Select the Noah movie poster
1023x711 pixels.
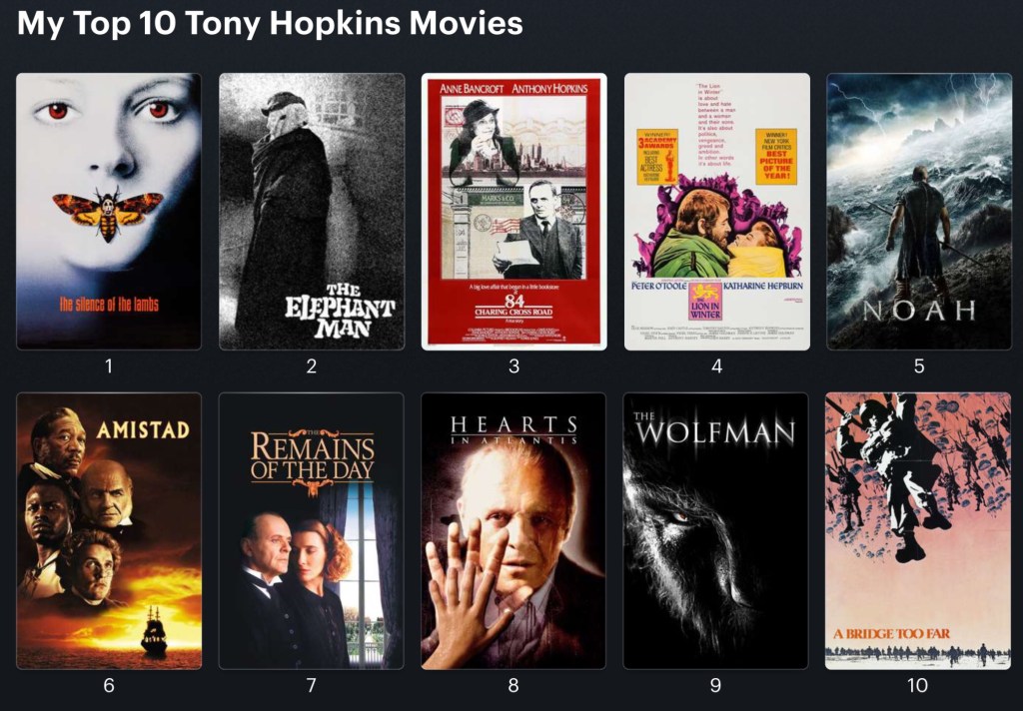[919, 212]
